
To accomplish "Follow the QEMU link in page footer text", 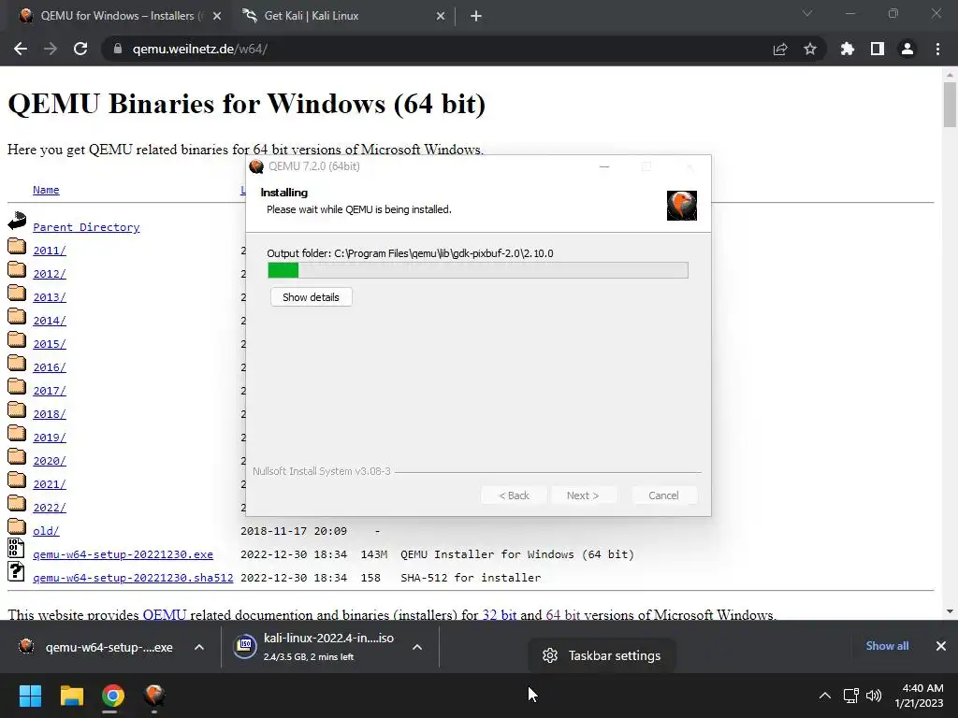I will [165, 614].
